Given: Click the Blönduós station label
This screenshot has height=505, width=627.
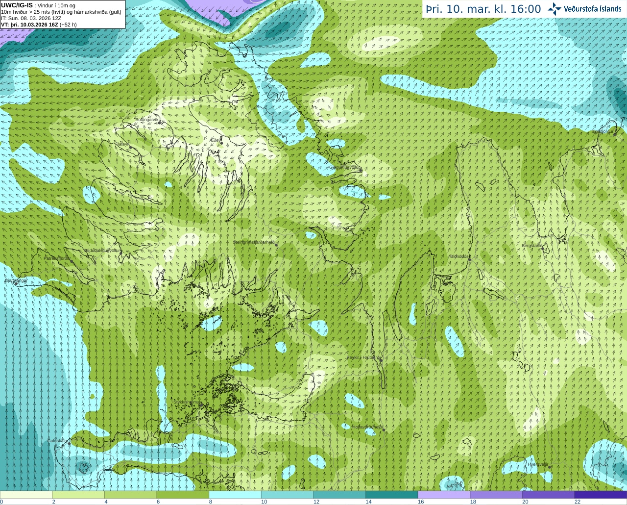Looking at the screenshot, I should 460,256.
